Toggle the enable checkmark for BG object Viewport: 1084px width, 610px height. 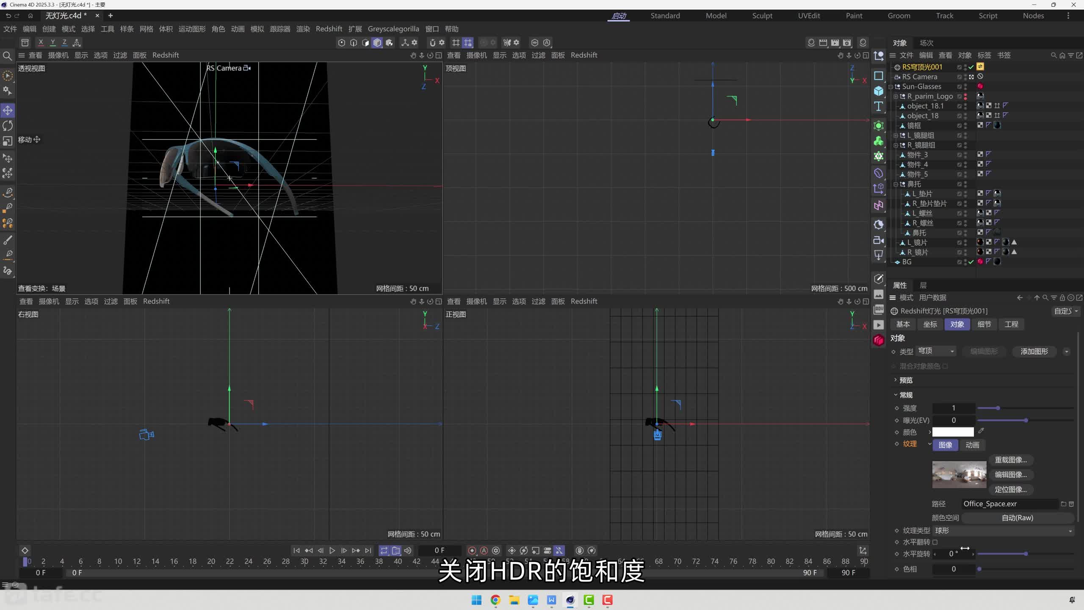971,262
